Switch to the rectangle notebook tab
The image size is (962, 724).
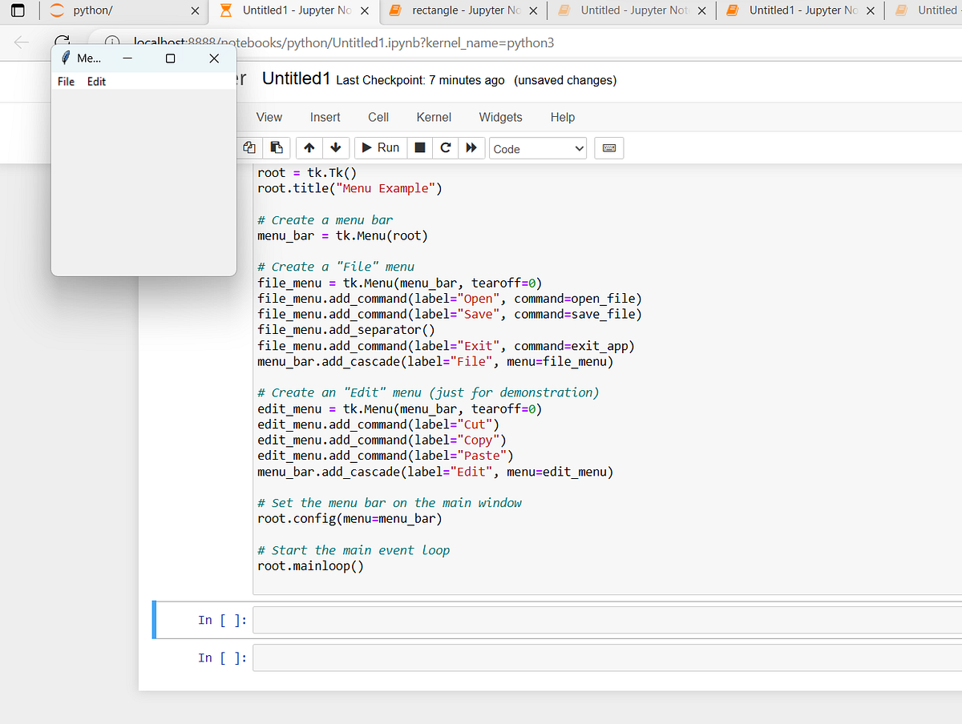click(457, 10)
